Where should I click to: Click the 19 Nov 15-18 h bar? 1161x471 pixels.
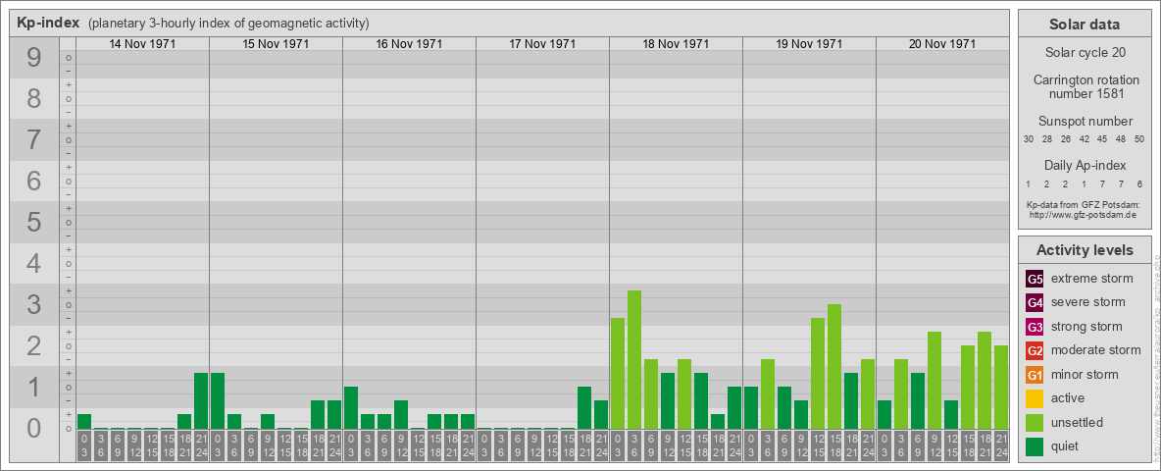[834, 367]
